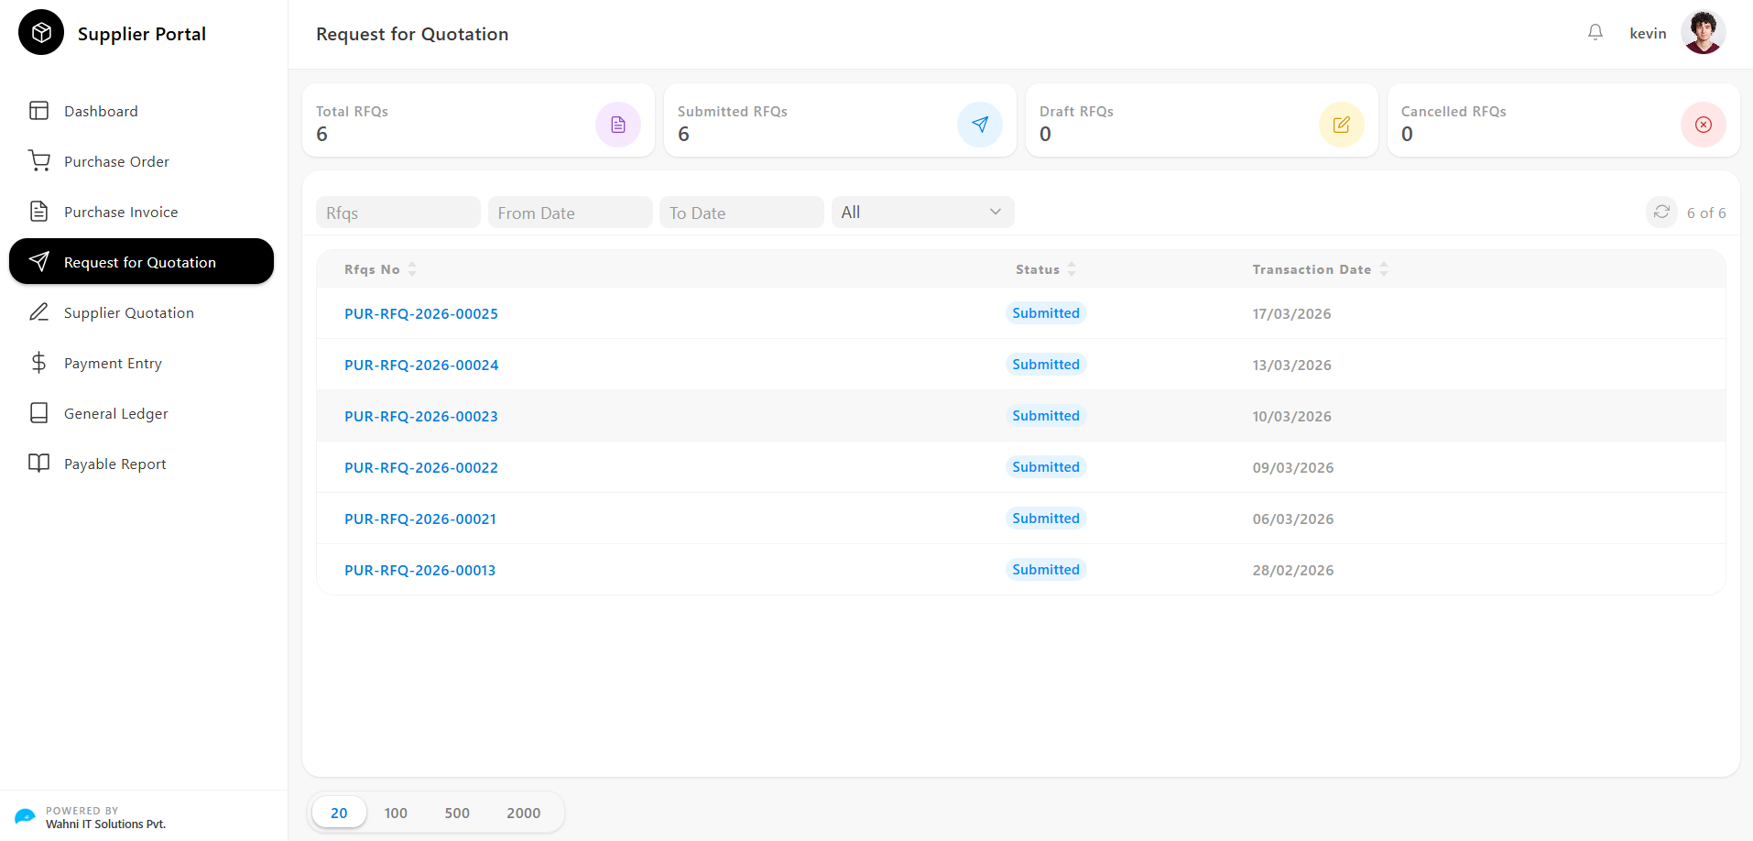Viewport: 1753px width, 841px height.
Task: Set page size to 100
Action: tap(396, 813)
